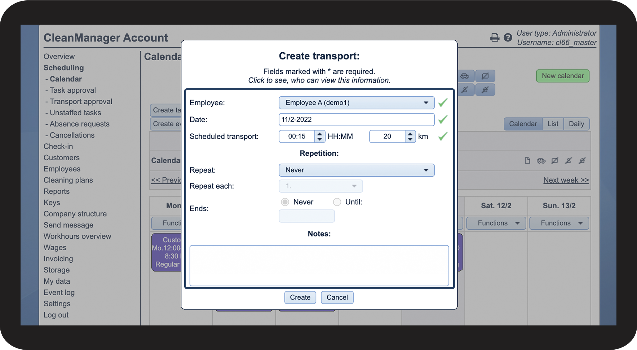Click the crossed-out house button in toolbar group
This screenshot has width=637, height=350.
485,90
